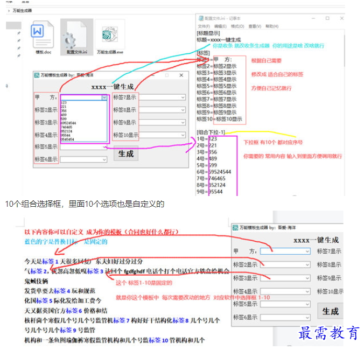Viewport: 364px width, 350px height.
Task: Expand the 标签9显示 dropdown
Action: coord(183,122)
